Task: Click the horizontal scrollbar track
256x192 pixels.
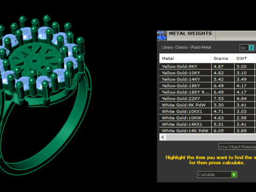Action: [211, 137]
